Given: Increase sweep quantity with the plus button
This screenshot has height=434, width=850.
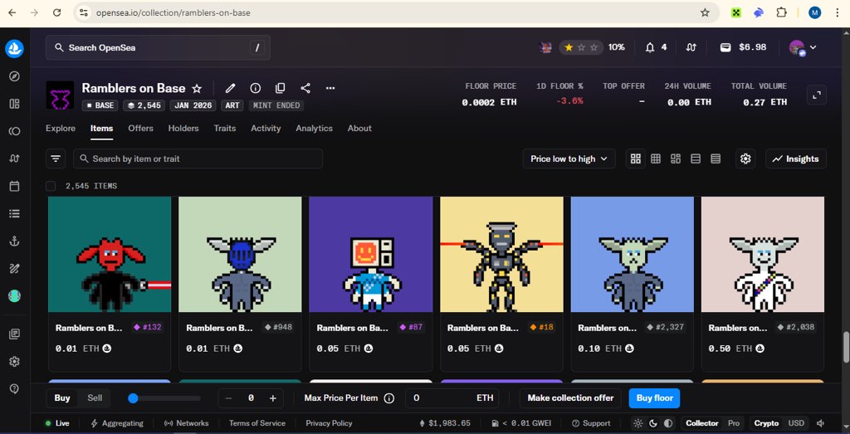Looking at the screenshot, I should click(272, 398).
